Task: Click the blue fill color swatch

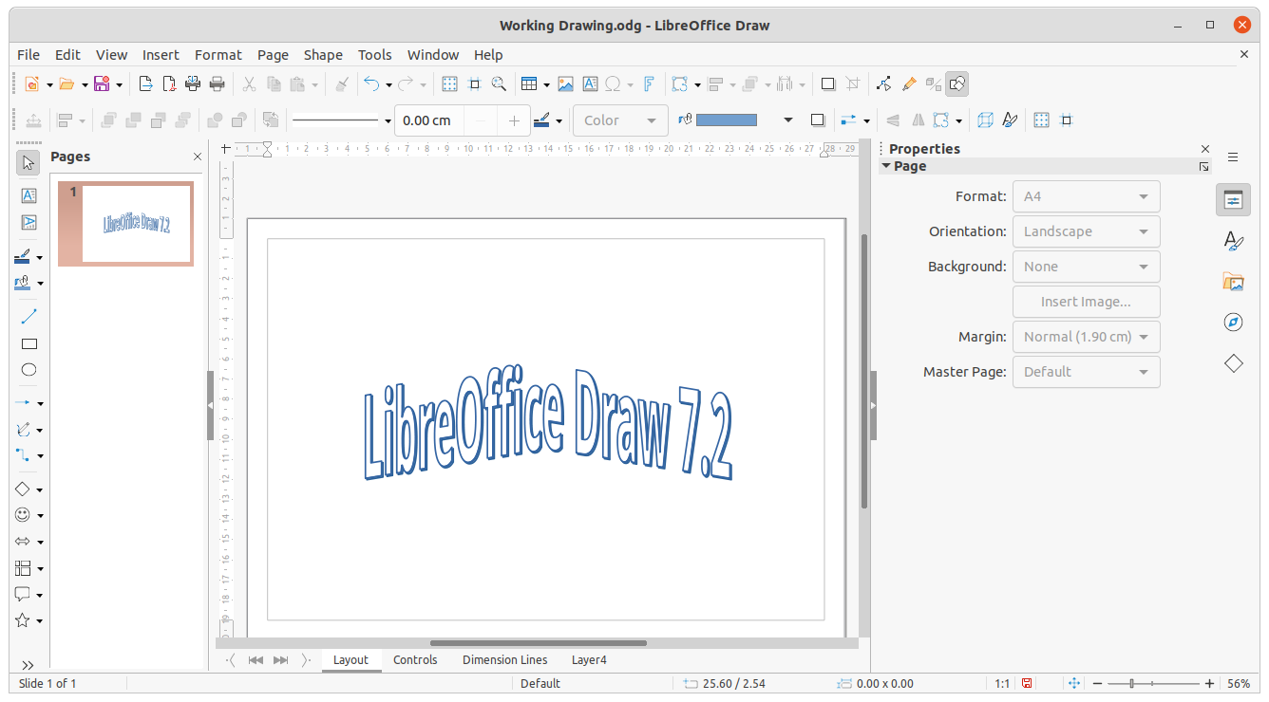Action: 727,120
